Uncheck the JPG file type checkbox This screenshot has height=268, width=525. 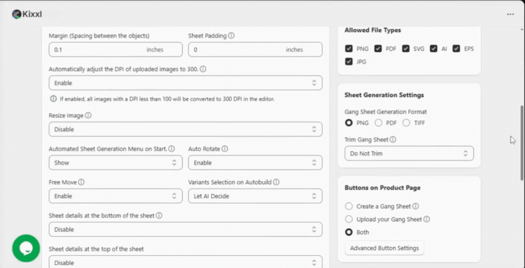pyautogui.click(x=349, y=62)
